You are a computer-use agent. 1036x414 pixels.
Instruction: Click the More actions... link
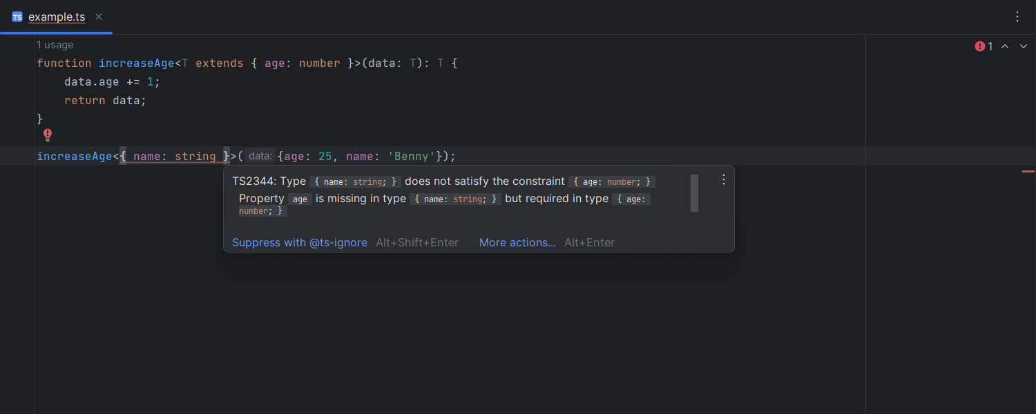click(517, 242)
